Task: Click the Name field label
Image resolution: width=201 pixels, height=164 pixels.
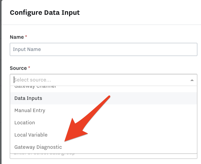Action: 17,37
